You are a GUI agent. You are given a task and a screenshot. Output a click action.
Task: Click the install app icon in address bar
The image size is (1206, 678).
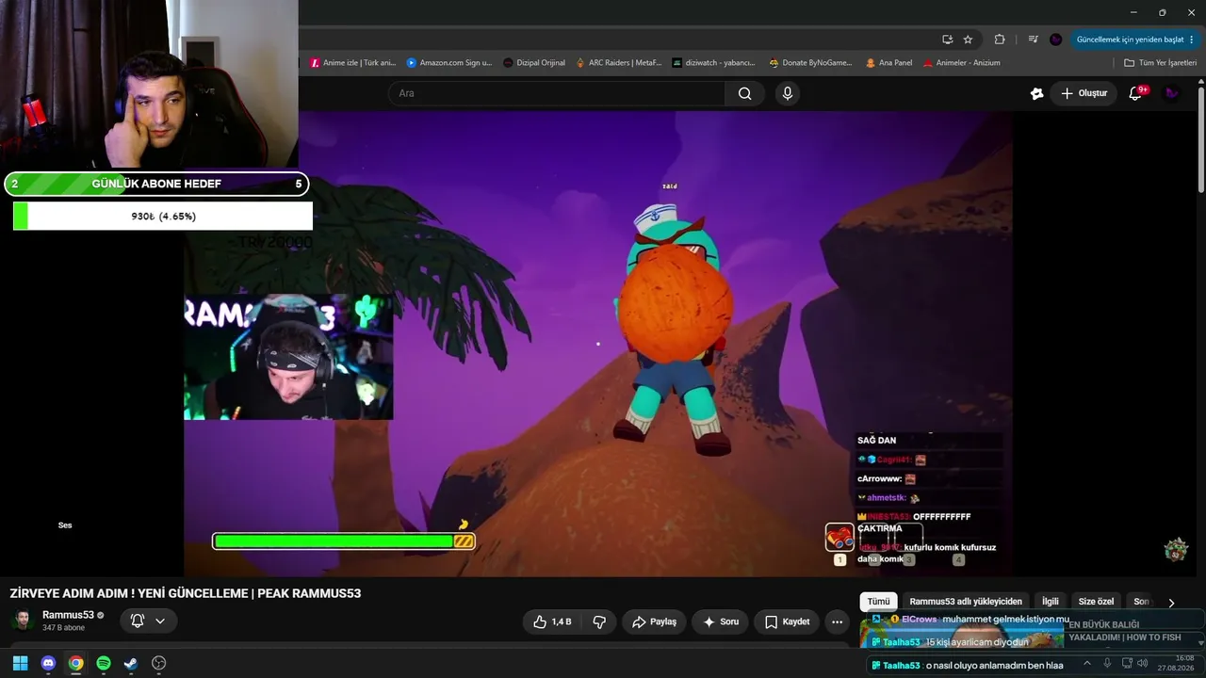948,40
